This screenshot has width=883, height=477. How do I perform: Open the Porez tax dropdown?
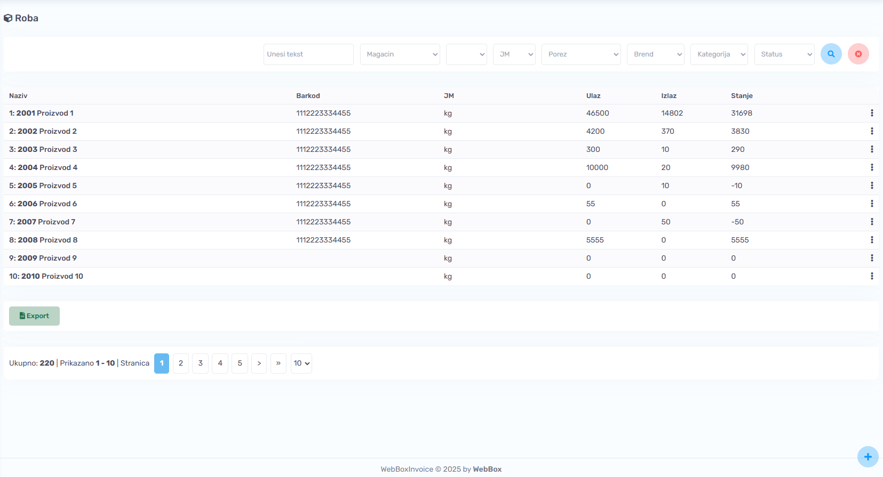coord(581,54)
